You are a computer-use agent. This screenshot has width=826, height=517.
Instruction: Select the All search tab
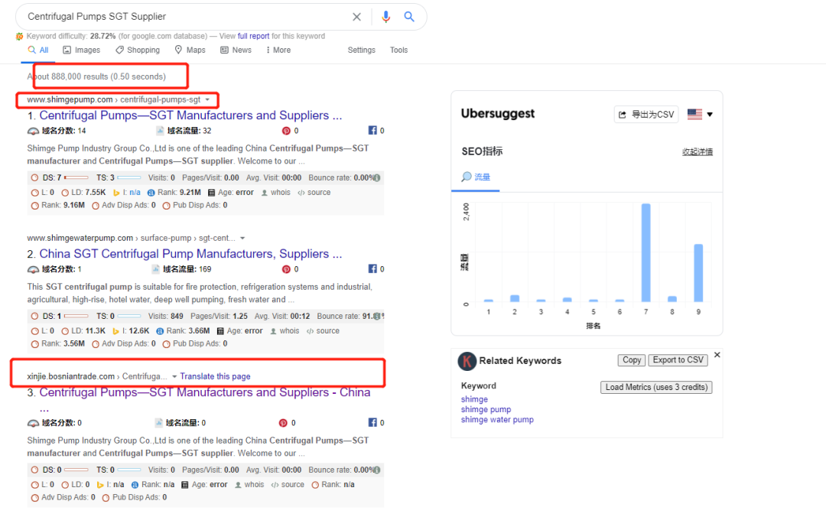click(x=38, y=50)
